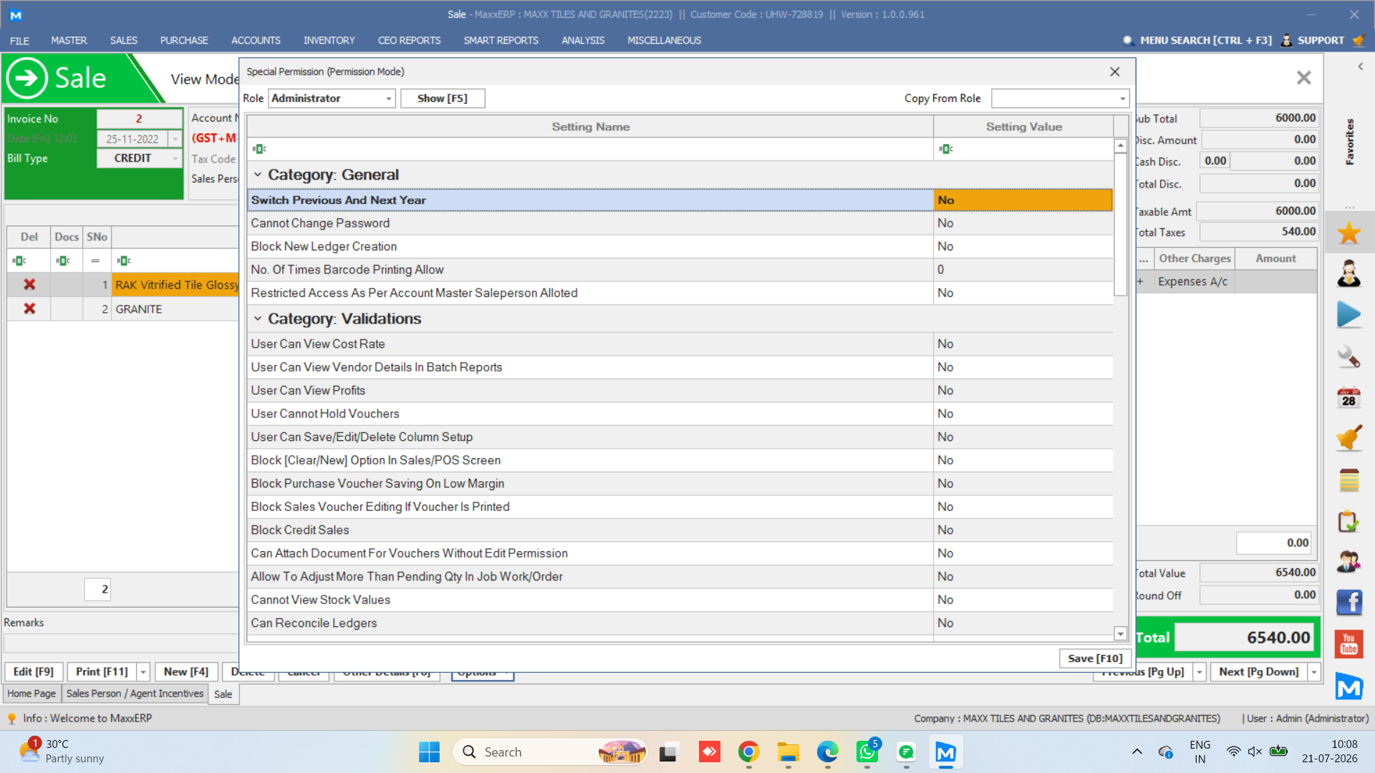Viewport: 1375px width, 773px height.
Task: Open File Explorer from taskbar
Action: coord(788,752)
